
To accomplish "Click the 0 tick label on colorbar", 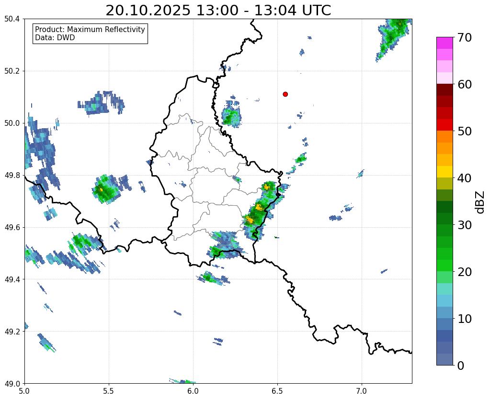I will click(x=461, y=366).
